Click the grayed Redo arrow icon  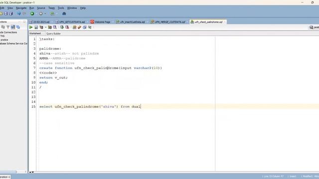[x=24, y=13]
